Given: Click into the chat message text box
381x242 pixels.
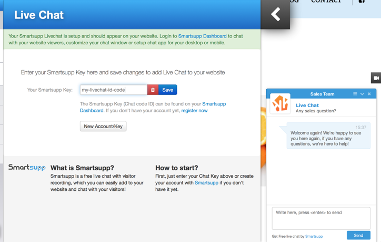Looking at the screenshot, I should 320,218.
